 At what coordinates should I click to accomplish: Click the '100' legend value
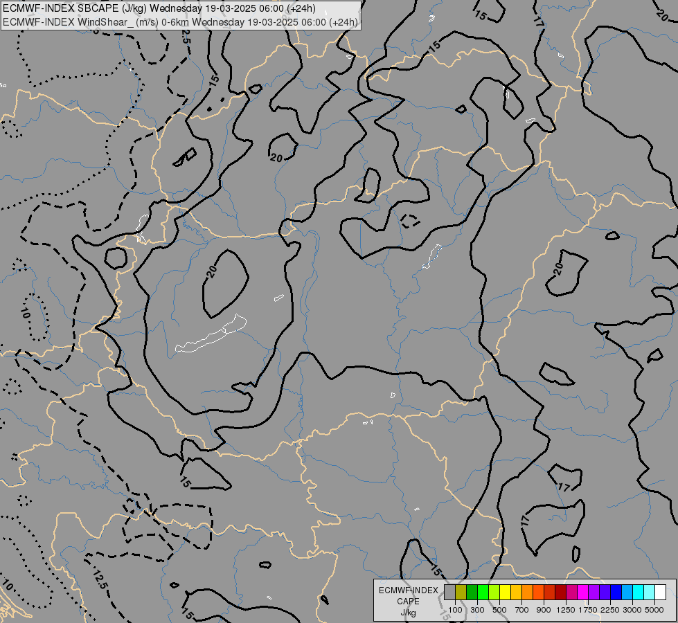coord(455,610)
